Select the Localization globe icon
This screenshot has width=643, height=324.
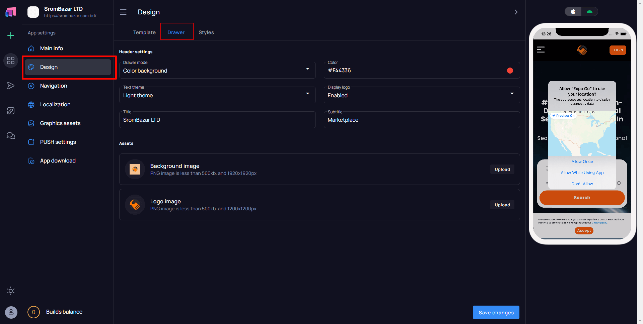tap(31, 104)
